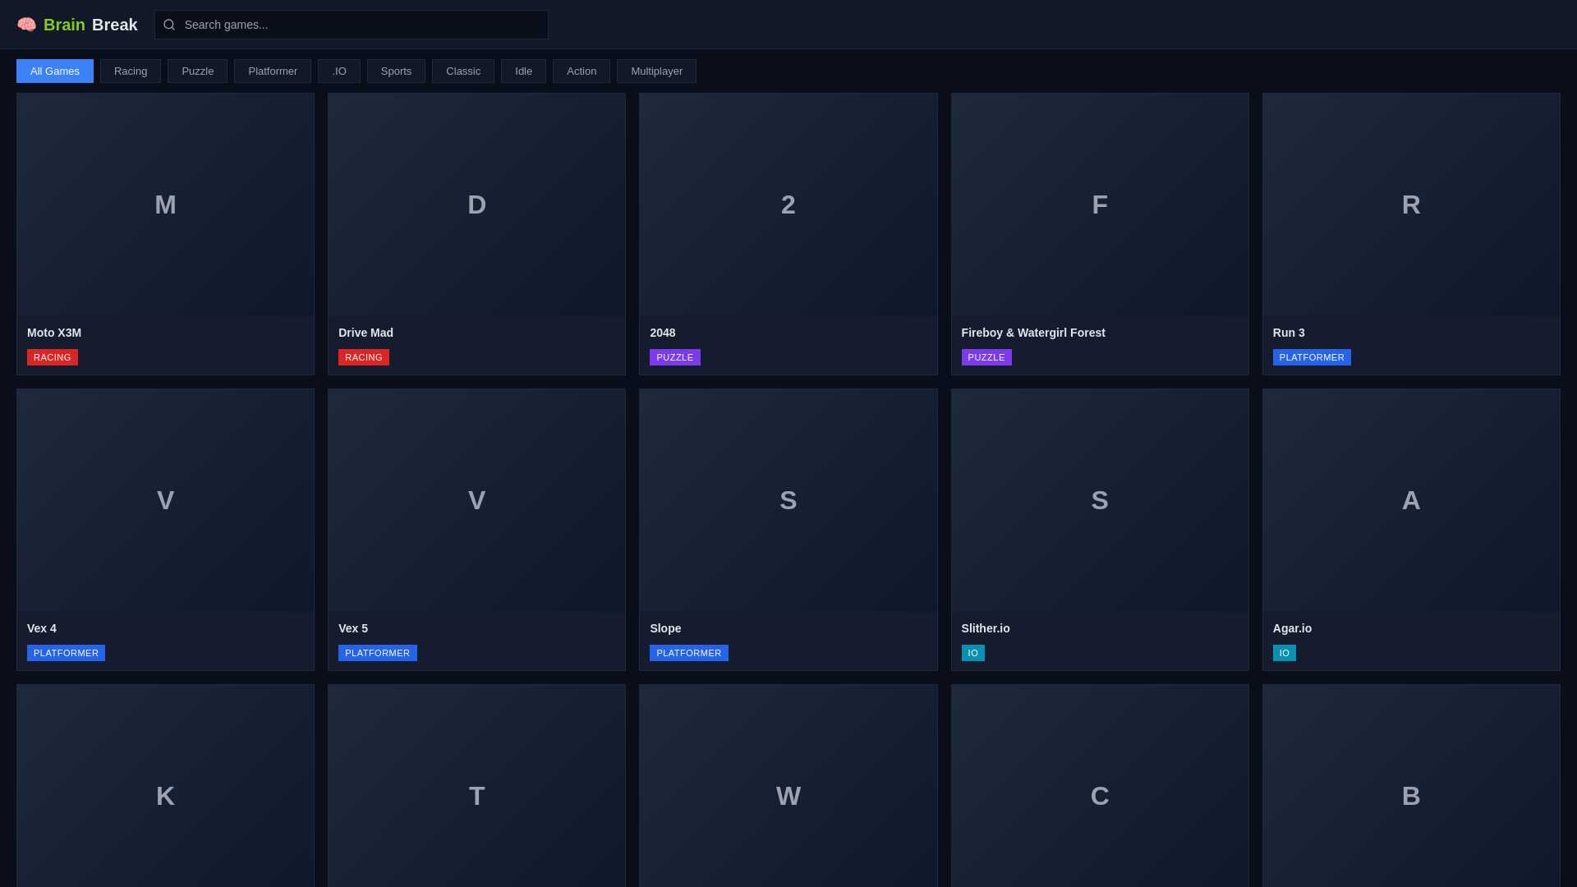Open the Moto X3M thumbnail
The image size is (1577, 887).
pyautogui.click(x=165, y=205)
